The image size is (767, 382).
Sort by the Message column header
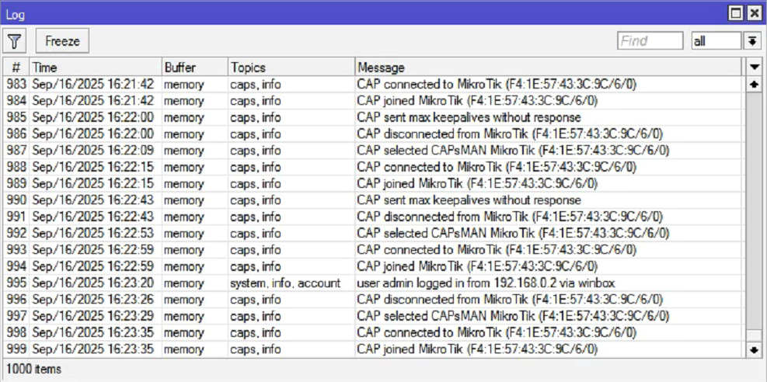click(x=548, y=67)
